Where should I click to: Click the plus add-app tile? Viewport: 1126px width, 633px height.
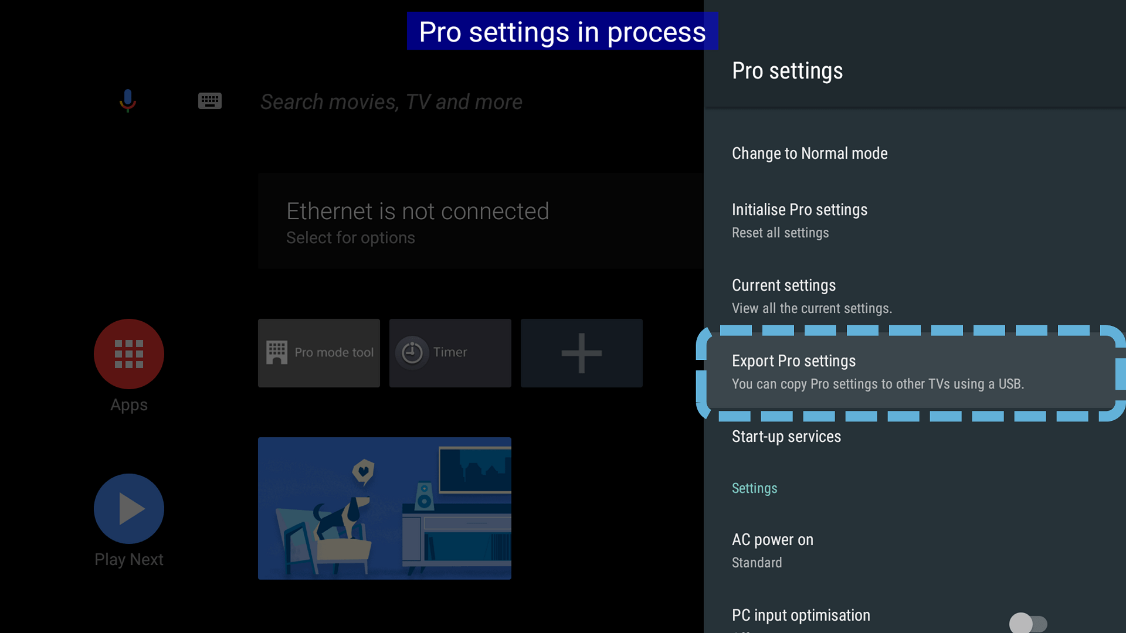[582, 353]
